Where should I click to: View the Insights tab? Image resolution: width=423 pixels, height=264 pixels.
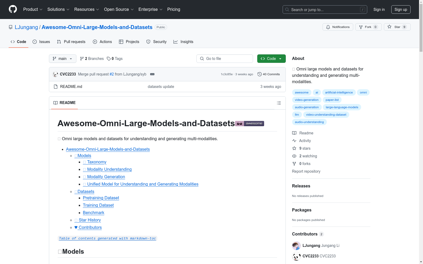(x=183, y=42)
